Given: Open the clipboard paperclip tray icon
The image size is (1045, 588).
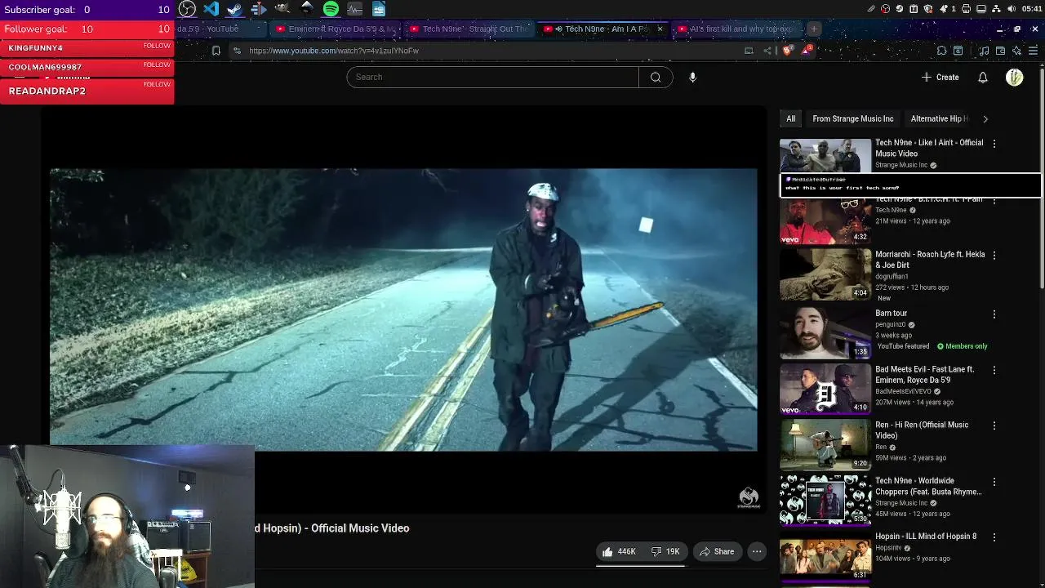Looking at the screenshot, I should point(872,9).
